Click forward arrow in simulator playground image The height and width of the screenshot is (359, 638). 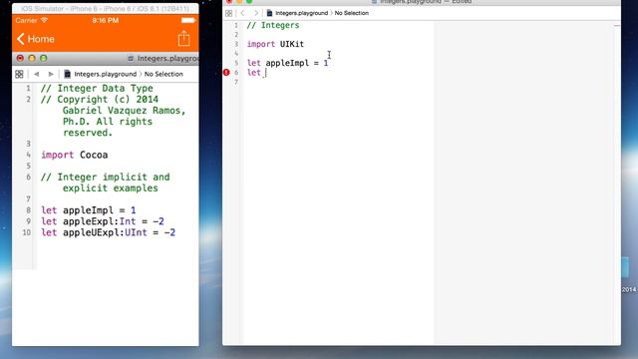click(x=51, y=74)
